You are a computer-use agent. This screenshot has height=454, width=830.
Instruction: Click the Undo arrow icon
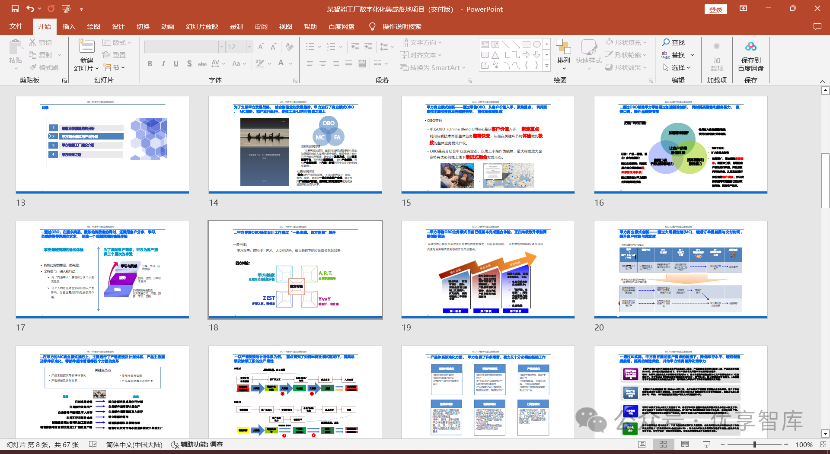[x=30, y=9]
